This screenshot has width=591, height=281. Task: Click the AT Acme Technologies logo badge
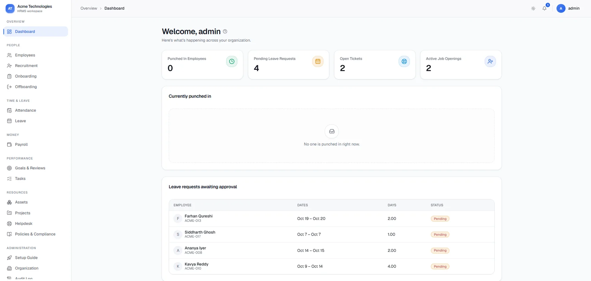click(x=10, y=8)
